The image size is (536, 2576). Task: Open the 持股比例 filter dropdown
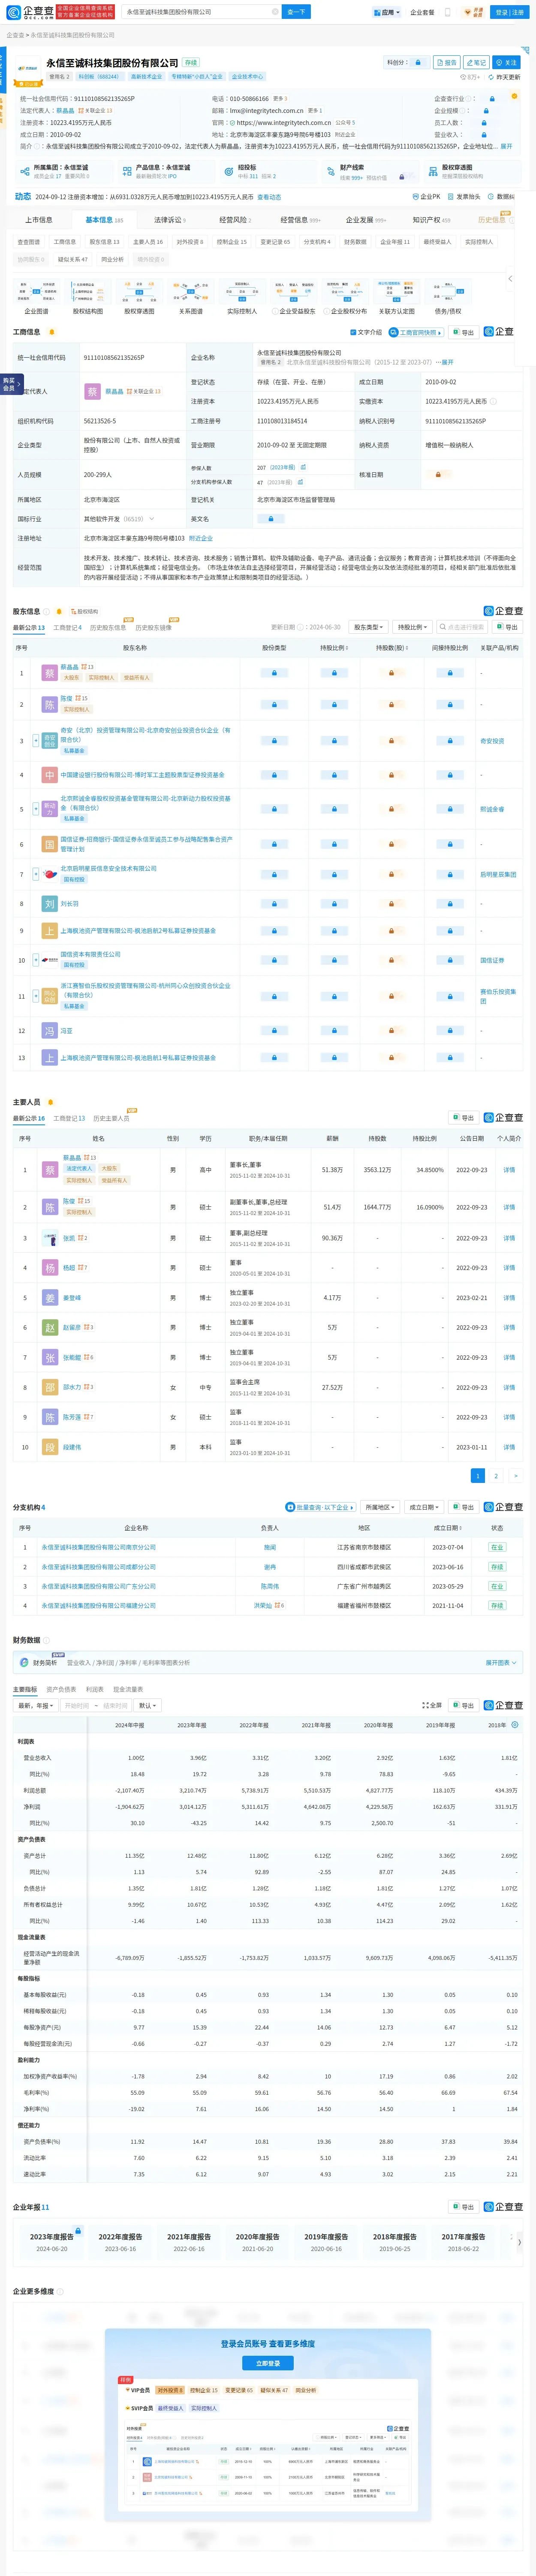pos(412,627)
